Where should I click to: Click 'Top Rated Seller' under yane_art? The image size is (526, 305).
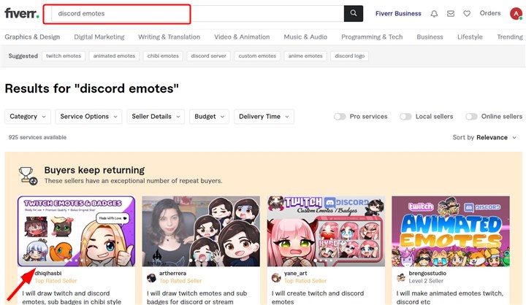pyautogui.click(x=305, y=281)
